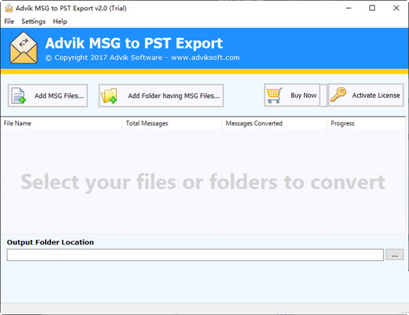Click the Activate License button
Viewport: 409px width, 315px height.
[x=365, y=95]
